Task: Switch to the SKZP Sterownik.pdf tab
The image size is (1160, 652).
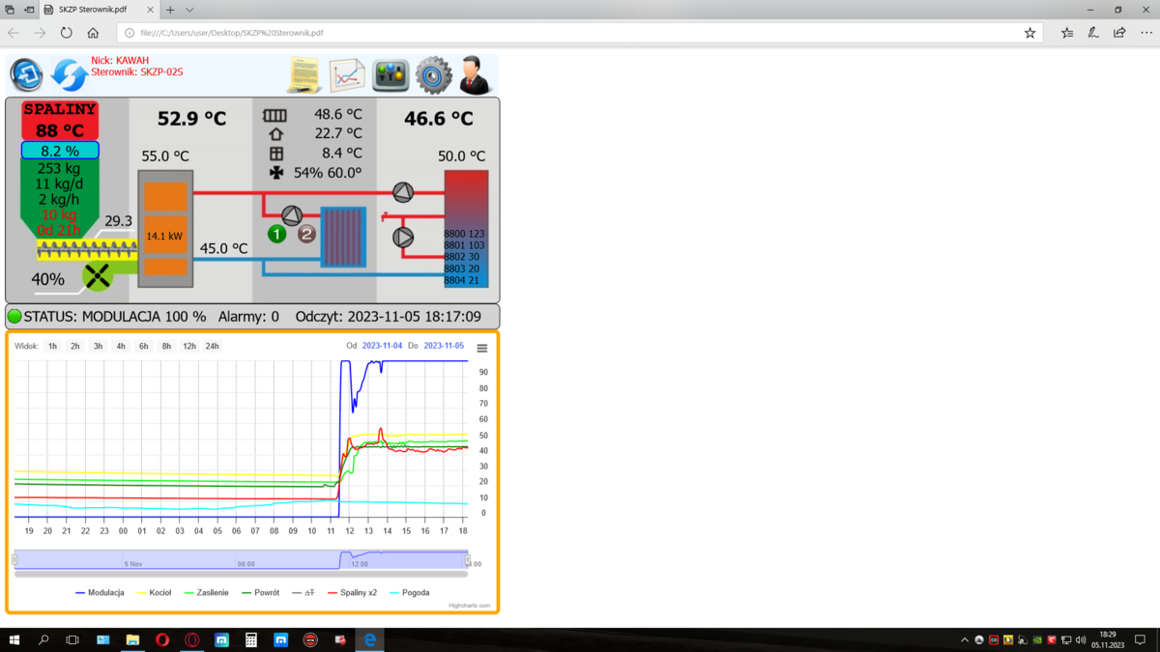Action: 92,10
